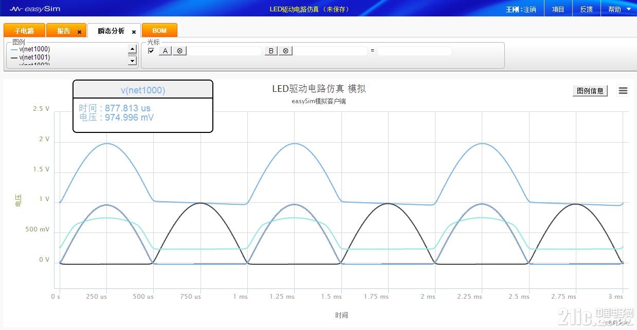Click the 500 mV voltage axis label
The width and height of the screenshot is (637, 330).
[x=38, y=229]
